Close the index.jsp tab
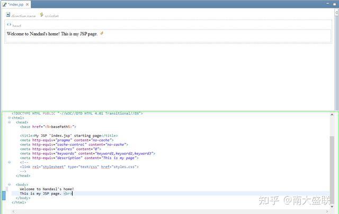The width and height of the screenshot is (339, 214). pyautogui.click(x=27, y=4)
